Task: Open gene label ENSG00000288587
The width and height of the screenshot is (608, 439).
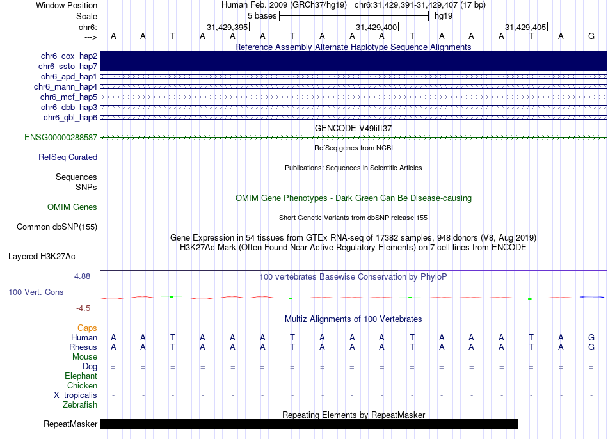Action: [61, 138]
